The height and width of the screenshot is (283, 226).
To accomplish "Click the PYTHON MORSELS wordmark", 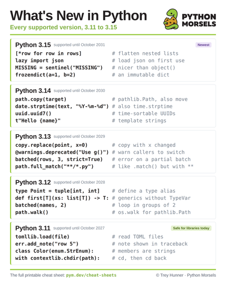I will tap(199, 20).
